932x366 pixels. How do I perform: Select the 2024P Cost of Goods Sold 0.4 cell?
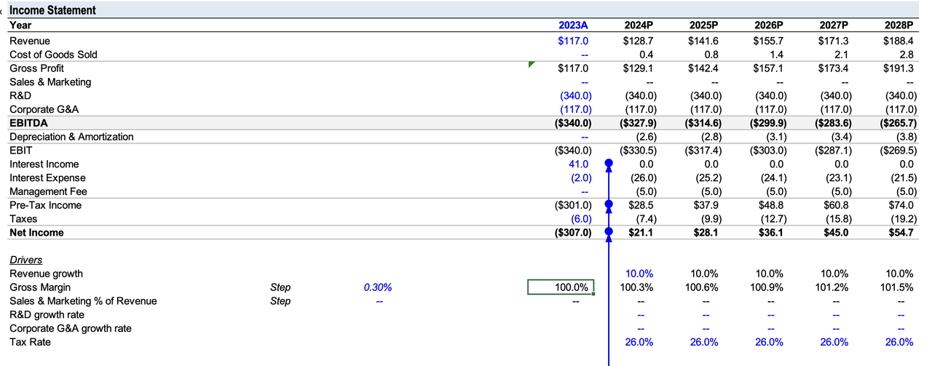[647, 55]
